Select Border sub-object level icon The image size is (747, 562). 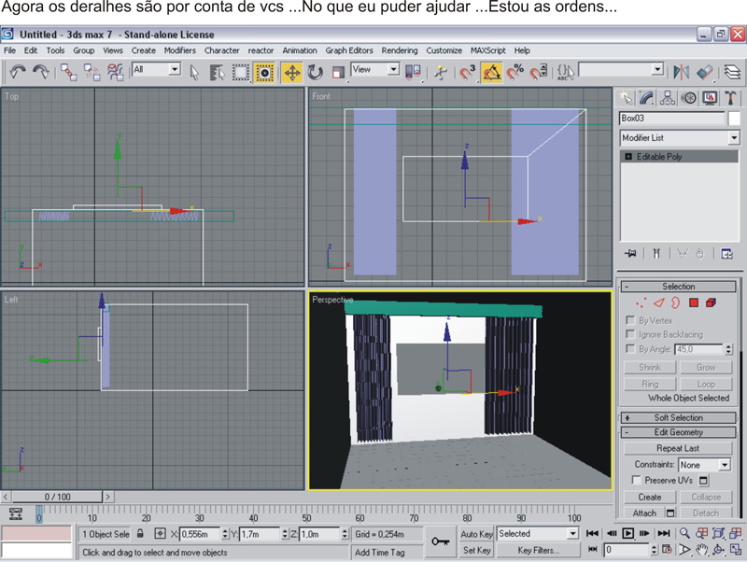[675, 302]
